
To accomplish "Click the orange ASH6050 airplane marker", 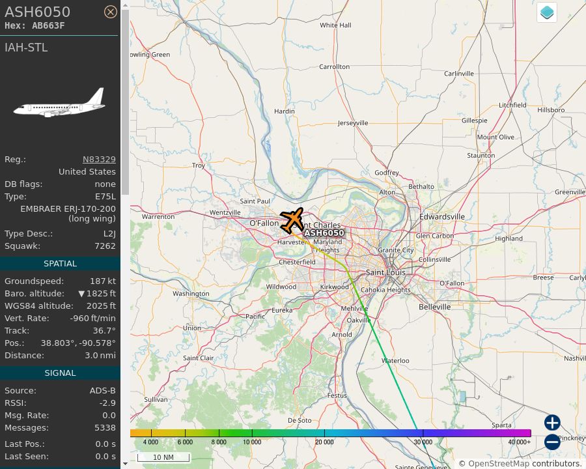I will point(292,221).
